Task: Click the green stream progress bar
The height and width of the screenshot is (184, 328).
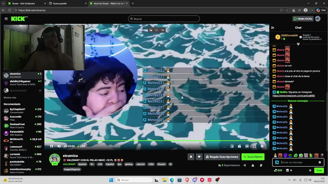Action: 157,141
